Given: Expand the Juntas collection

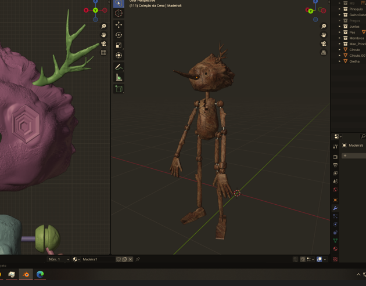Looking at the screenshot, I should (339, 26).
